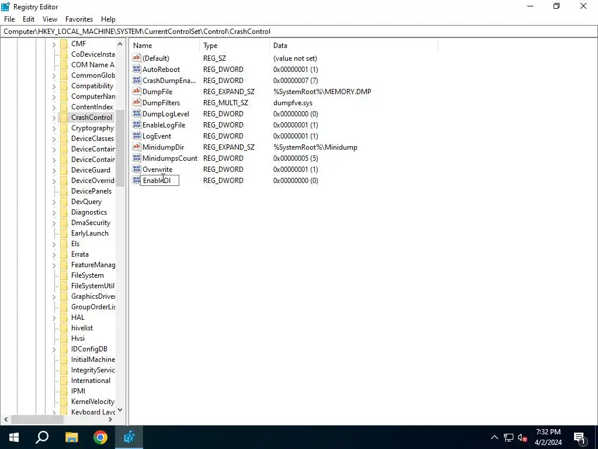This screenshot has width=598, height=449.
Task: Show hidden tray icons chevron
Action: pyautogui.click(x=494, y=437)
